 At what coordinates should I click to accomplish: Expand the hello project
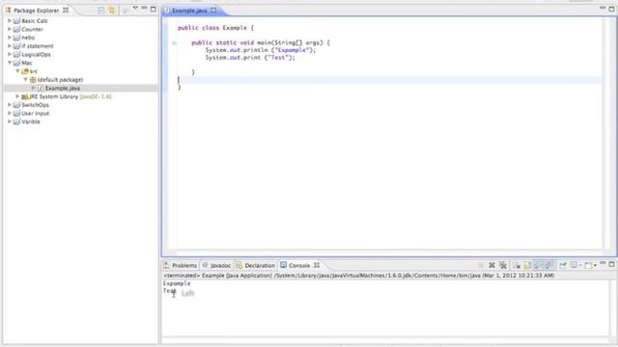pyautogui.click(x=10, y=38)
